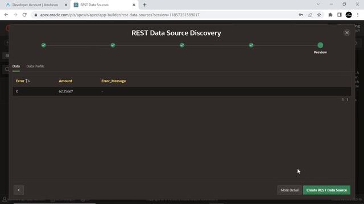Switch to the Data Profile tab
The width and height of the screenshot is (364, 204).
35,66
